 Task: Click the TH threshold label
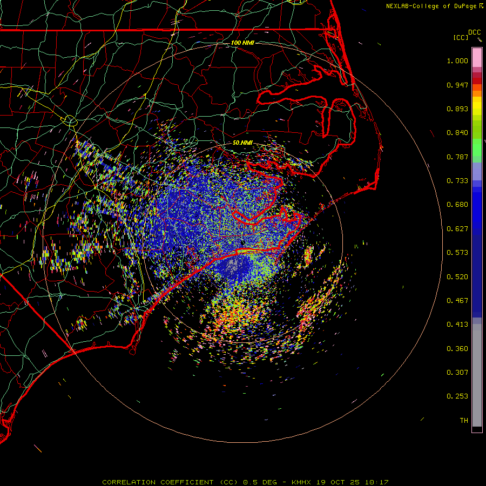coord(464,421)
